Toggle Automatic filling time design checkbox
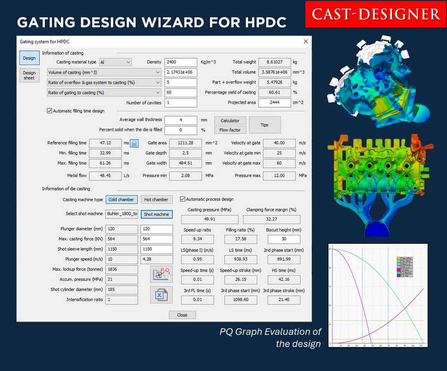The image size is (447, 371). click(50, 111)
